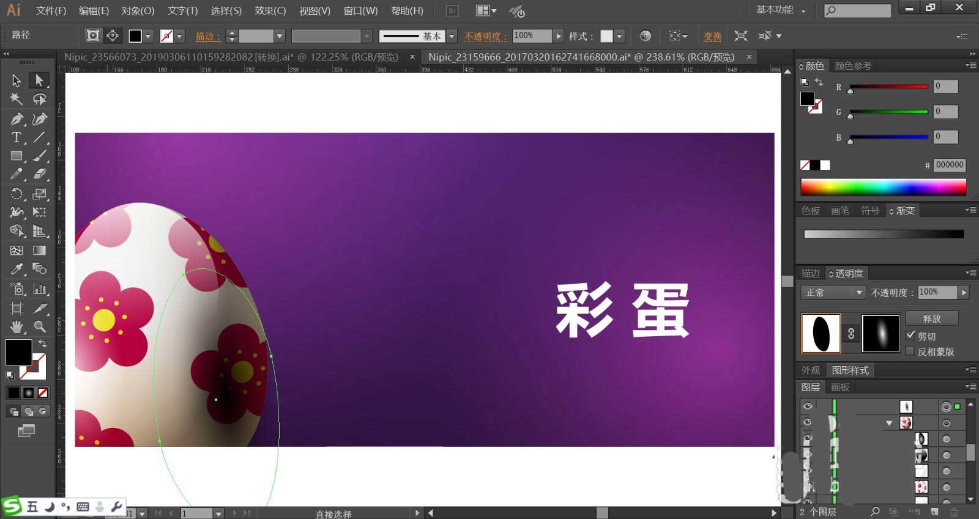Enable the 反相蒙版 (Invert Mask) checkbox
The width and height of the screenshot is (979, 519).
910,351
